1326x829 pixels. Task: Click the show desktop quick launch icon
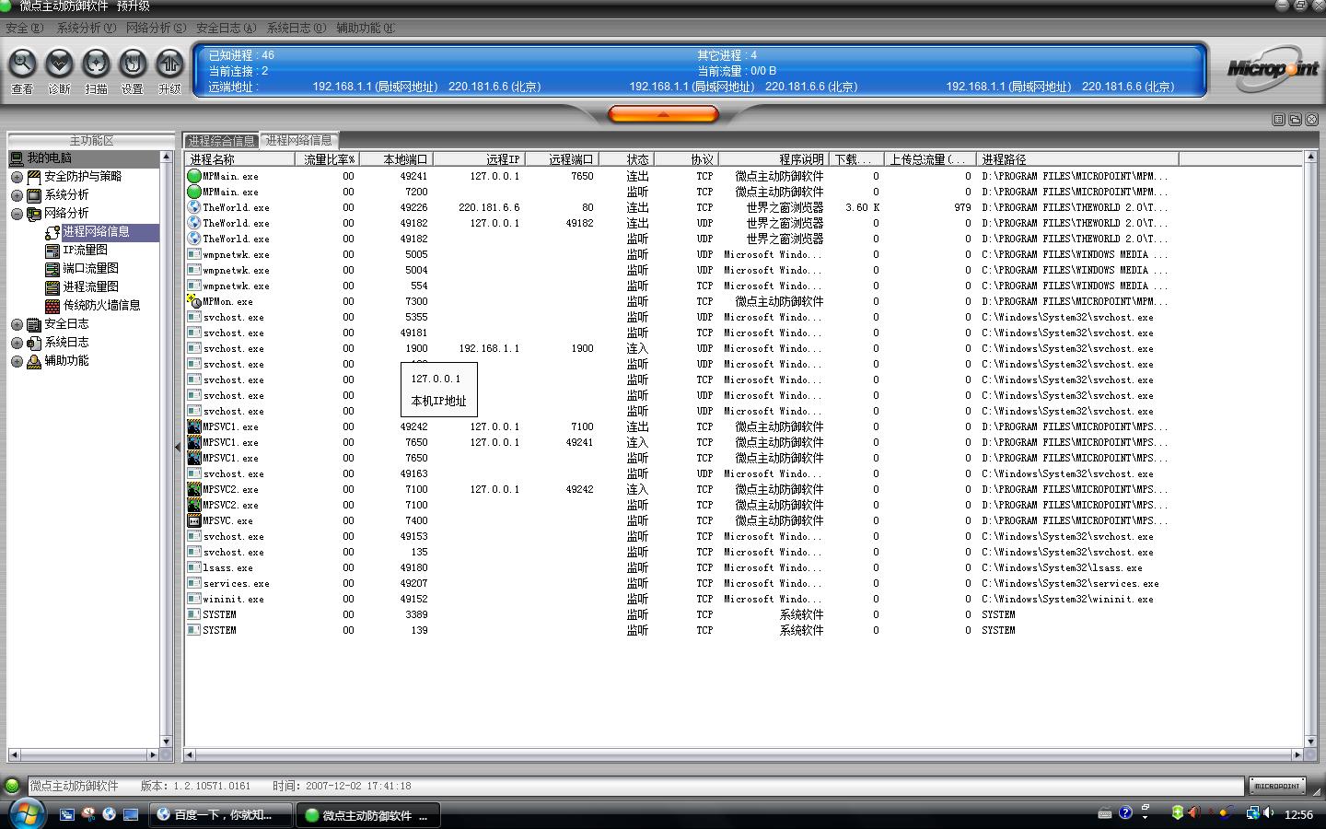point(131,814)
